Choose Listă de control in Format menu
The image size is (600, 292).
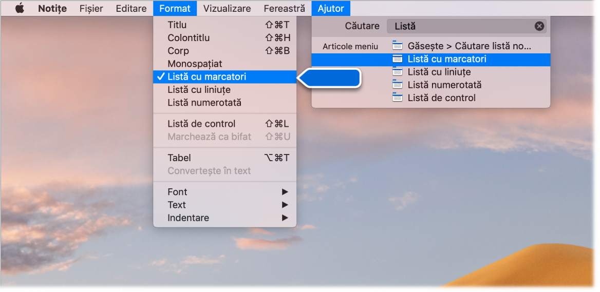(x=224, y=124)
